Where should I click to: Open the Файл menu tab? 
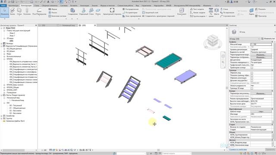3,6
